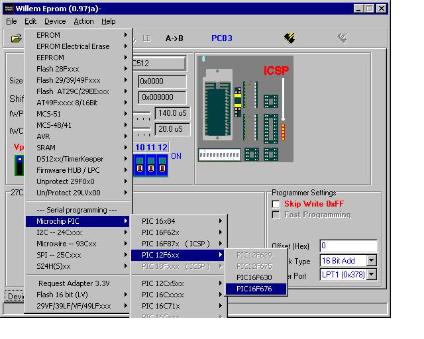Select PIC16F676 device
Screen dimensions: 424x339
pos(256,289)
